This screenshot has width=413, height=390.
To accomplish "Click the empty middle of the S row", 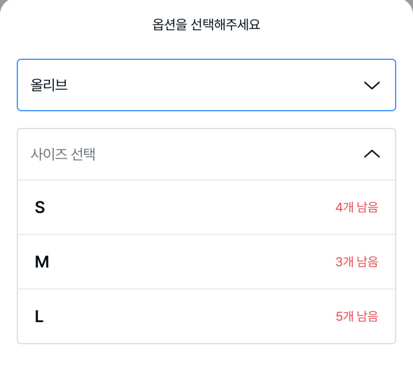I will point(194,207).
